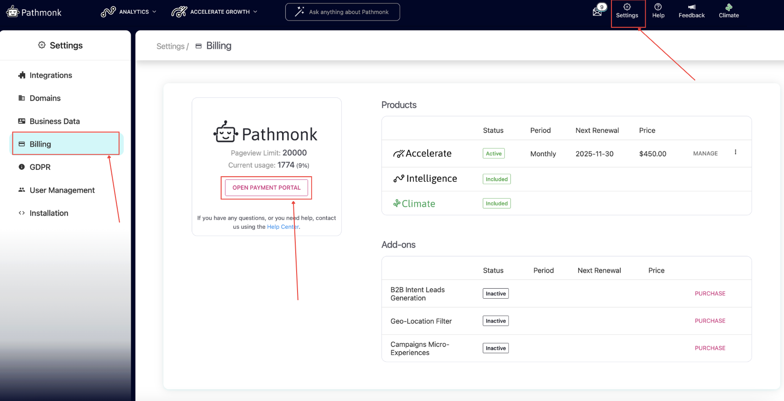Purchase Campaigns Micro-Experiences add-on
784x401 pixels.
710,348
